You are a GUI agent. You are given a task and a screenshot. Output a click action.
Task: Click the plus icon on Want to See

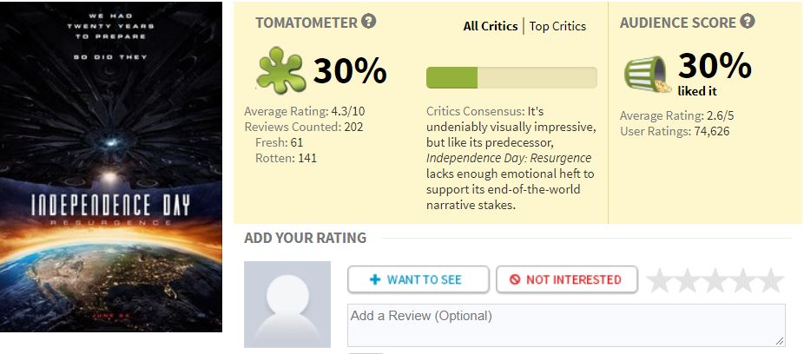tap(375, 279)
